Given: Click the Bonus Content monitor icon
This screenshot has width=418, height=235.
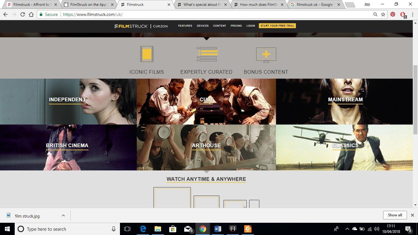Looking at the screenshot, I should click(266, 55).
